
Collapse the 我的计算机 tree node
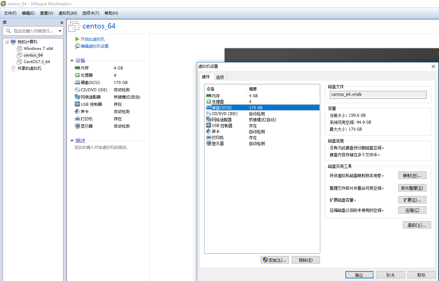pyautogui.click(x=7, y=42)
